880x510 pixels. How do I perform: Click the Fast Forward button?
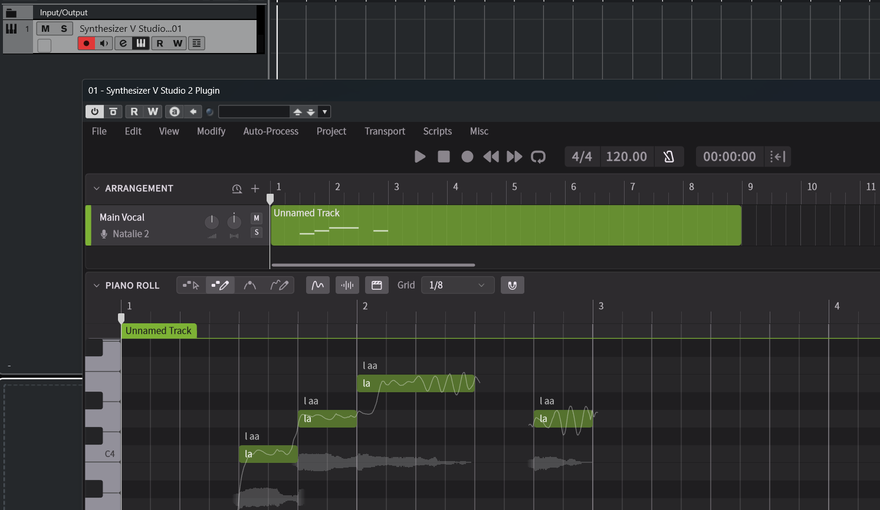(x=514, y=157)
